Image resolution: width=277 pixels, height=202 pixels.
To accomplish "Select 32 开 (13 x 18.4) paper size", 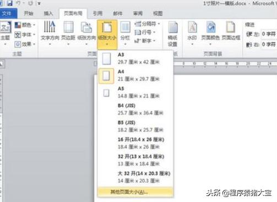I will pos(135,160).
